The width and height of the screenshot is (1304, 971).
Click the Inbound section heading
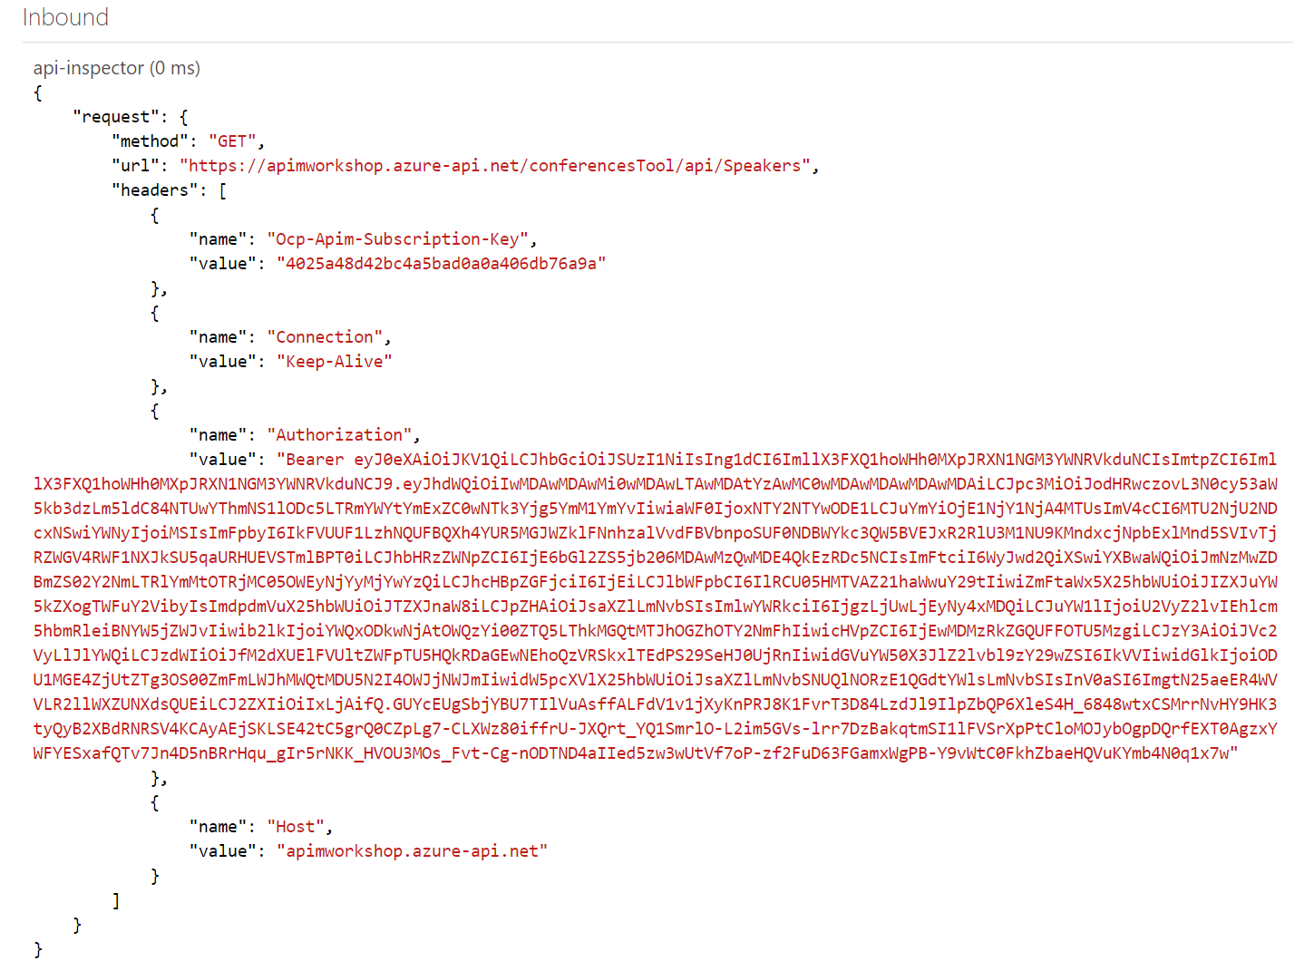pyautogui.click(x=65, y=17)
